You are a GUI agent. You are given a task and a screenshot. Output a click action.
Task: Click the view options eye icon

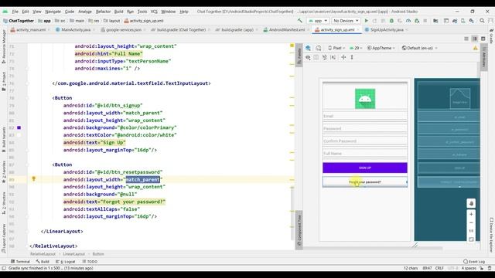coord(308,57)
